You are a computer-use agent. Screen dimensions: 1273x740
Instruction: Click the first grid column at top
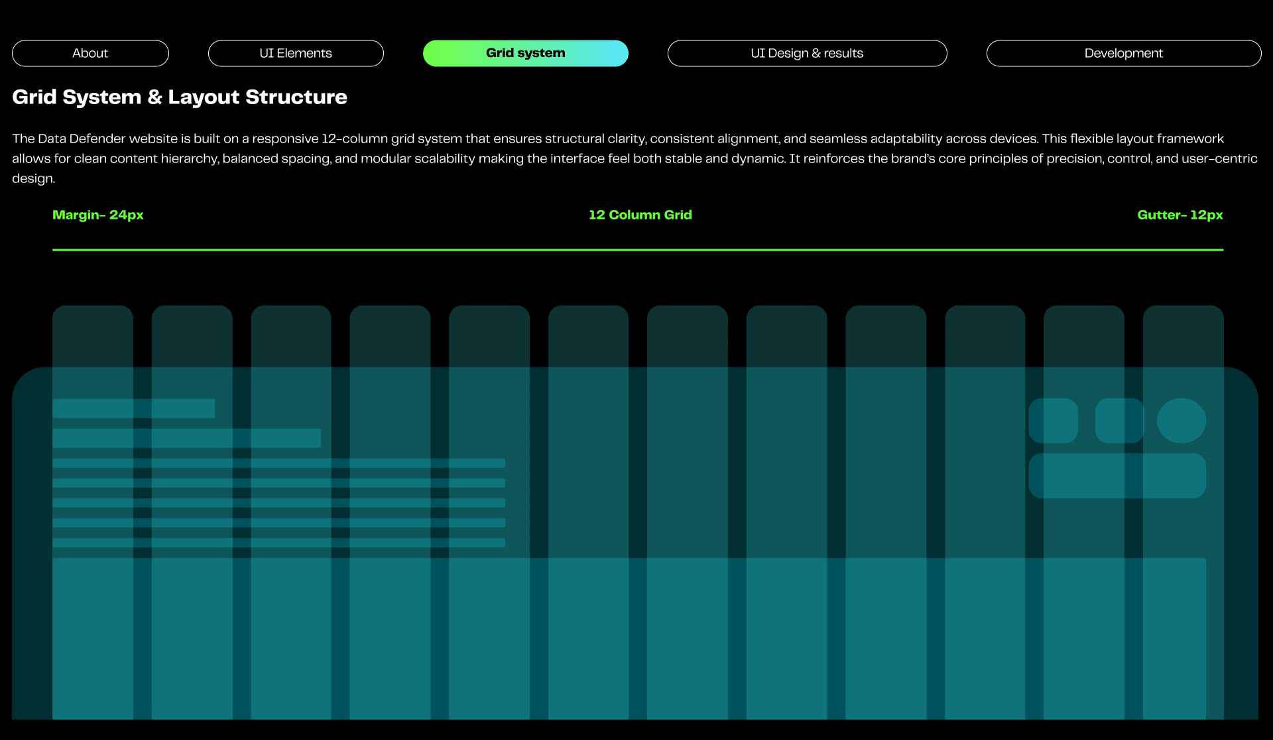coord(93,335)
